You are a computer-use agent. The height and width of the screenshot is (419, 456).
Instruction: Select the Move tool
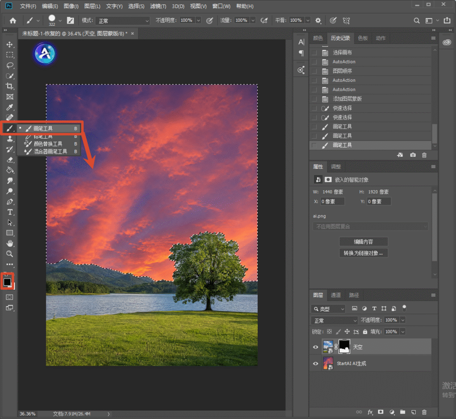[x=10, y=44]
